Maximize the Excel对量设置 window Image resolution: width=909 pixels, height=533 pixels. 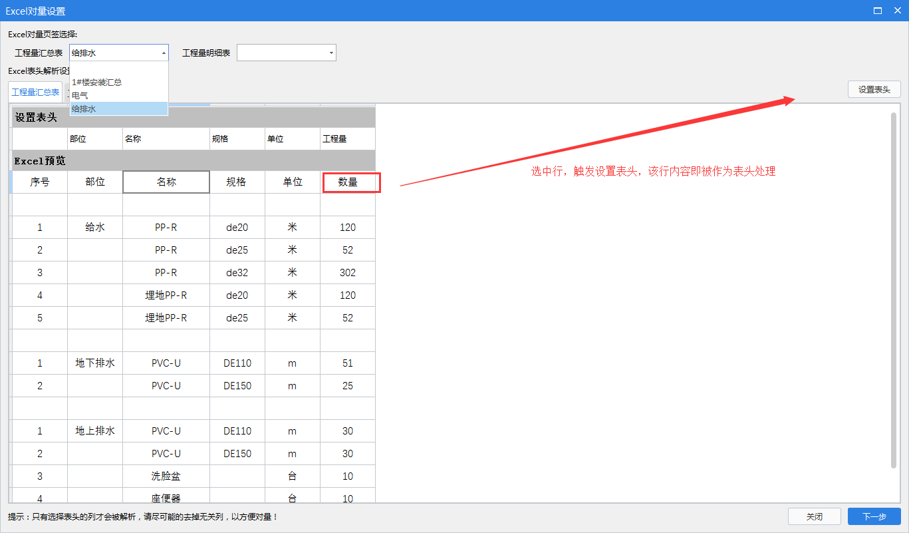tap(878, 11)
